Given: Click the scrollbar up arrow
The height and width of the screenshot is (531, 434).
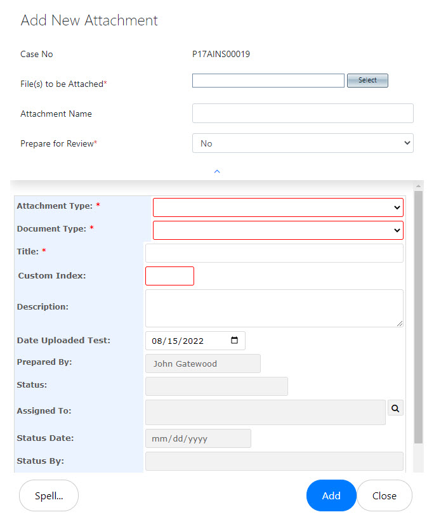Looking at the screenshot, I should pos(418,186).
